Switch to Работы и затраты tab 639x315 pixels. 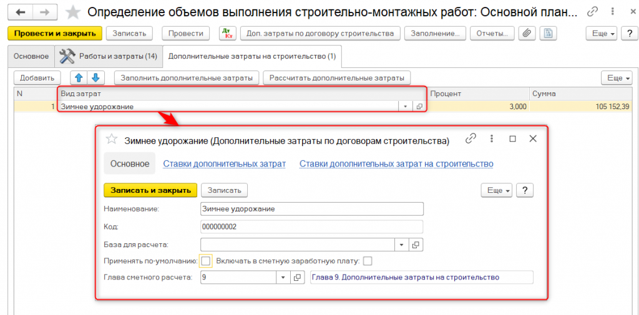click(x=109, y=56)
